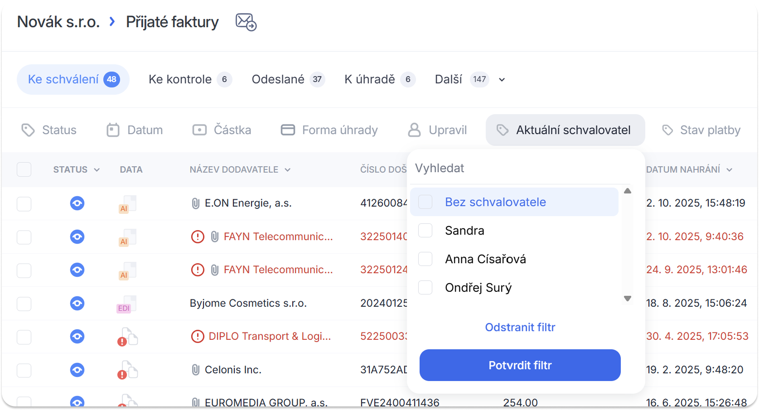Click the eye status icon for Byjome Cosmetics

point(77,303)
